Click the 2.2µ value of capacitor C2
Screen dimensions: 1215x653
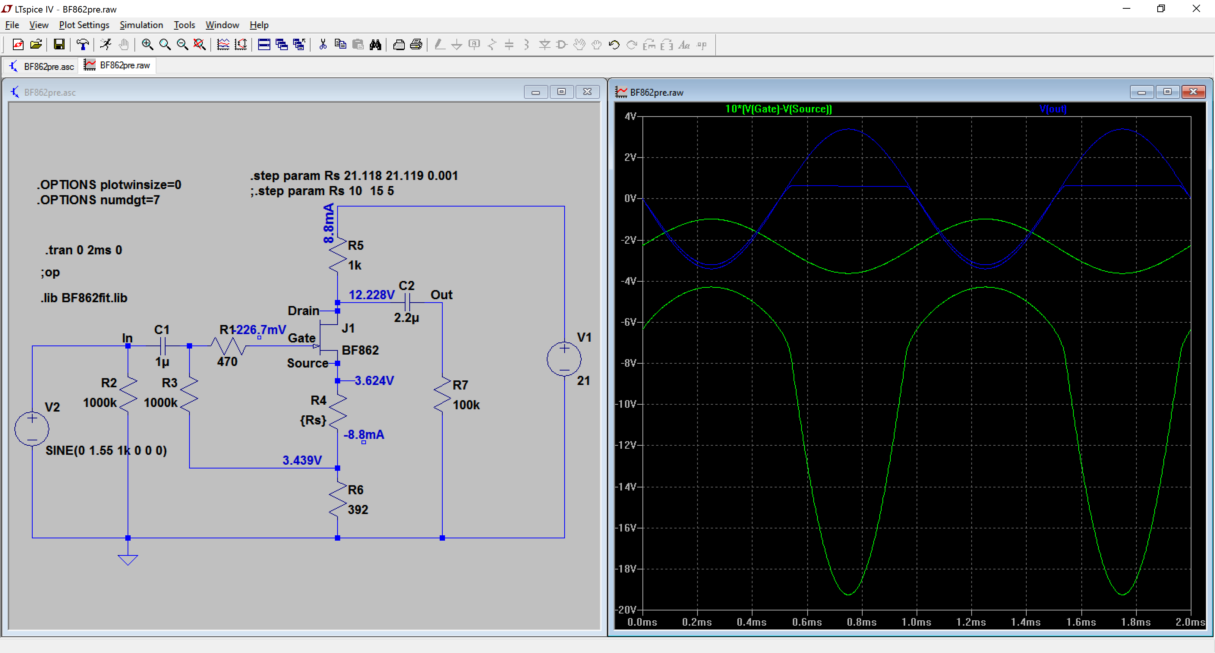[x=407, y=318]
